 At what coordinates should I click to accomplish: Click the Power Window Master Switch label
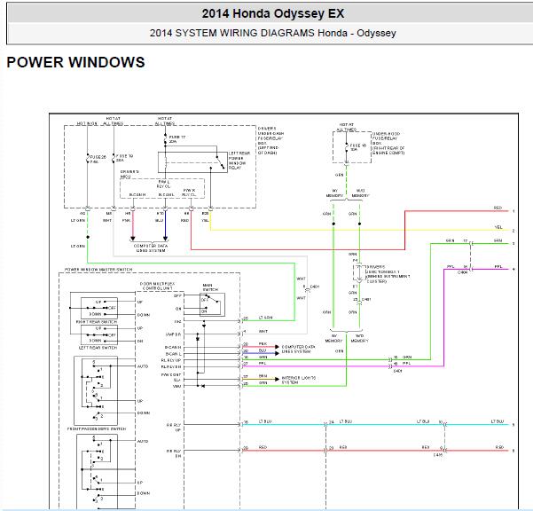[98, 270]
